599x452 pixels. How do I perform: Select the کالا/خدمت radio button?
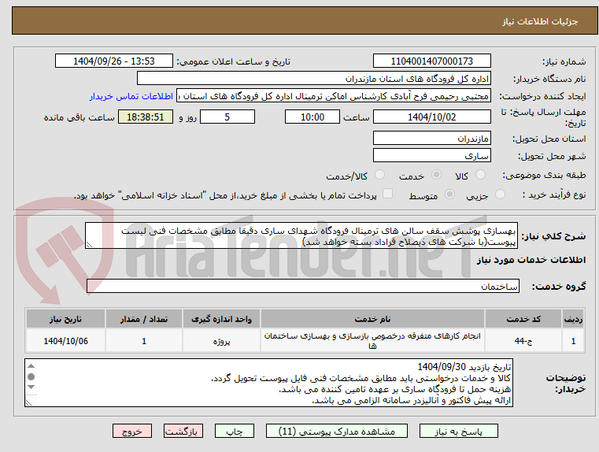379,175
